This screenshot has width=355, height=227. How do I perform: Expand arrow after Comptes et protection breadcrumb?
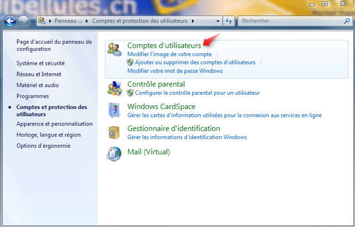[193, 21]
